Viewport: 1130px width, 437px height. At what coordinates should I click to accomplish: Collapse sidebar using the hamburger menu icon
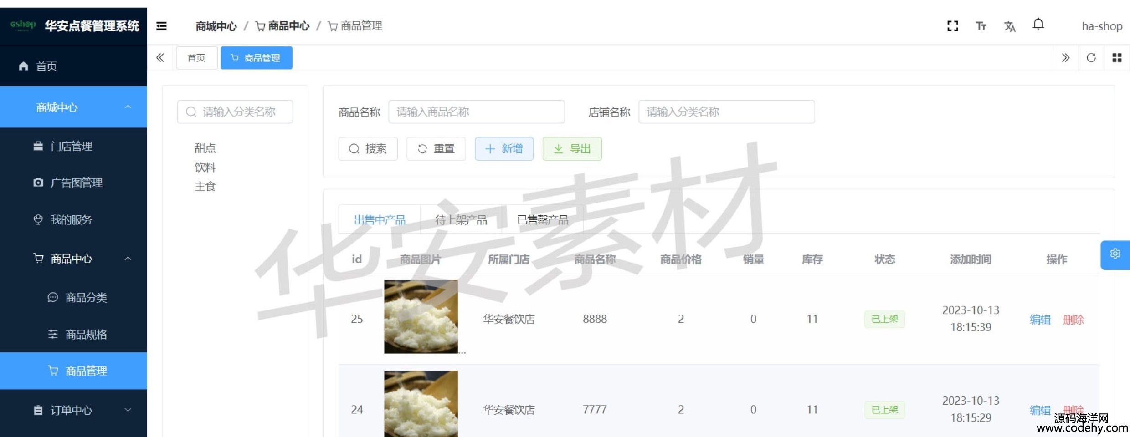tap(161, 26)
